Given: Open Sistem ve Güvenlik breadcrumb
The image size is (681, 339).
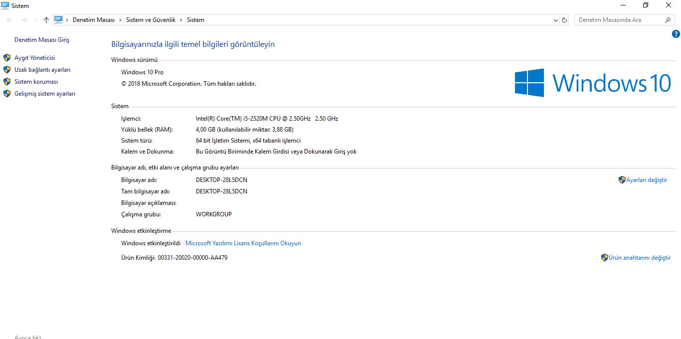Looking at the screenshot, I should click(151, 20).
